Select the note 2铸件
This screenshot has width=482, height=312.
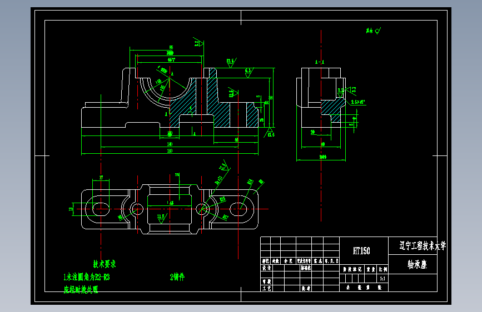177,276
